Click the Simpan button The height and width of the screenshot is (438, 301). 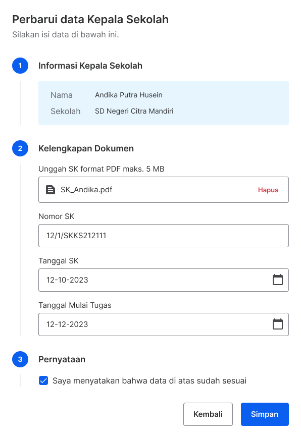(x=265, y=414)
